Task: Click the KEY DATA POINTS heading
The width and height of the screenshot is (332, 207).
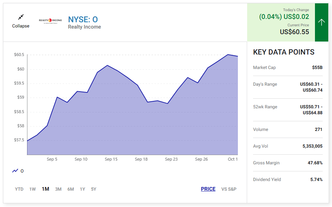Action: [x=284, y=52]
